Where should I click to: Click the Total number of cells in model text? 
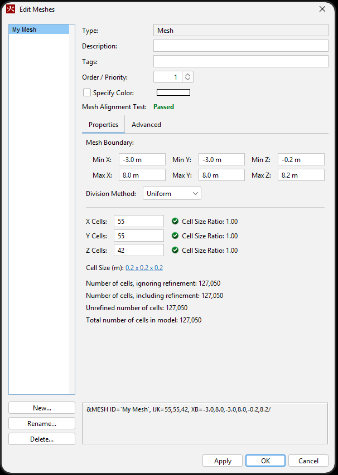point(143,320)
